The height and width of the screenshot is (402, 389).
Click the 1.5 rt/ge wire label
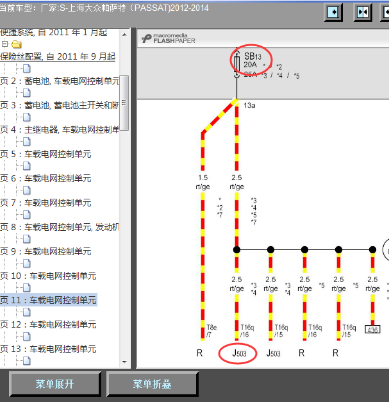[x=203, y=182]
